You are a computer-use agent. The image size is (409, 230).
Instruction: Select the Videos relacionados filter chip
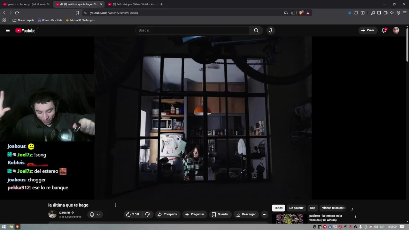coord(333,208)
